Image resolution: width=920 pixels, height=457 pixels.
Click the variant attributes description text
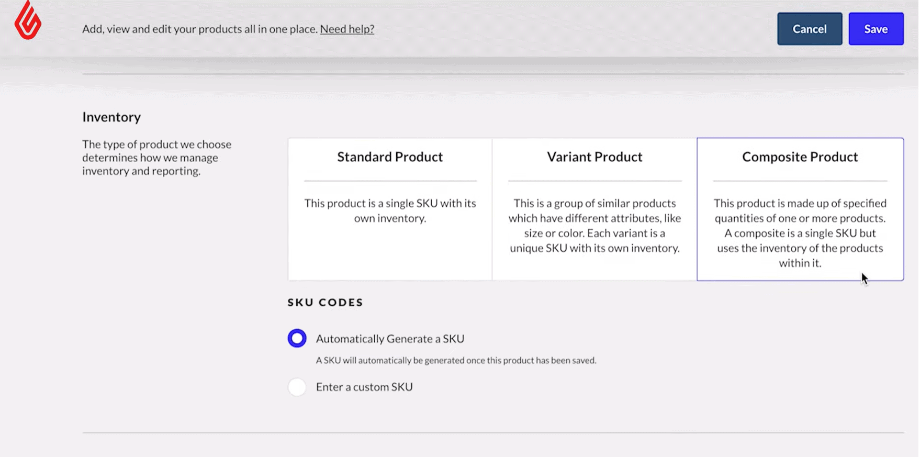[x=594, y=225]
